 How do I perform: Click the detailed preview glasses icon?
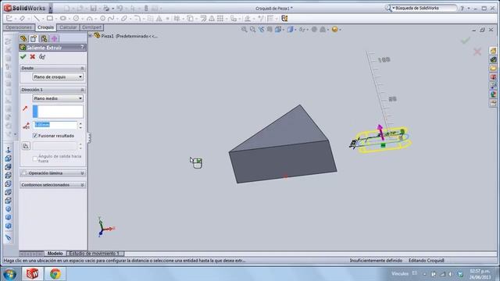pos(41,57)
